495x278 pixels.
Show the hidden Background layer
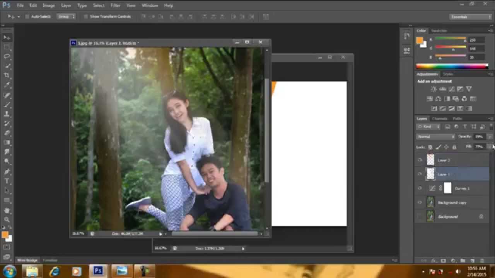(420, 217)
